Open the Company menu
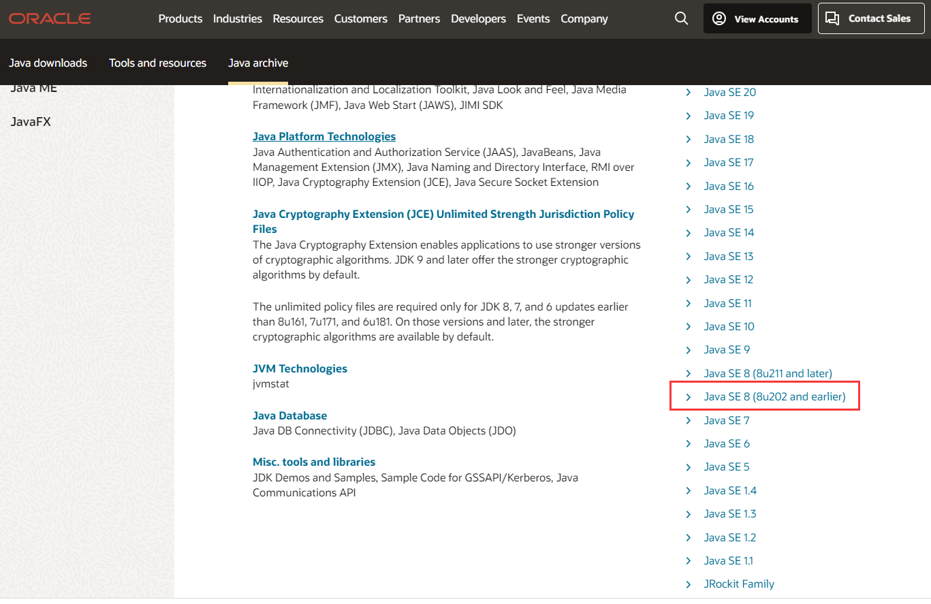 pos(586,18)
